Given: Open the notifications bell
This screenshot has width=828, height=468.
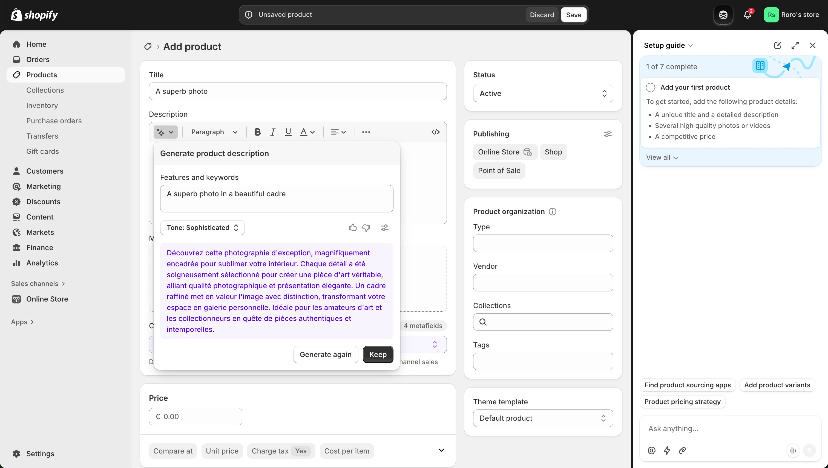Looking at the screenshot, I should pyautogui.click(x=748, y=14).
